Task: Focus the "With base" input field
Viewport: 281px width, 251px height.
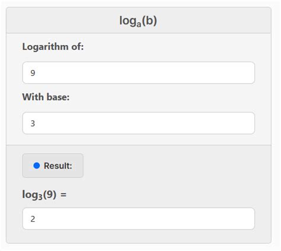Action: point(139,123)
